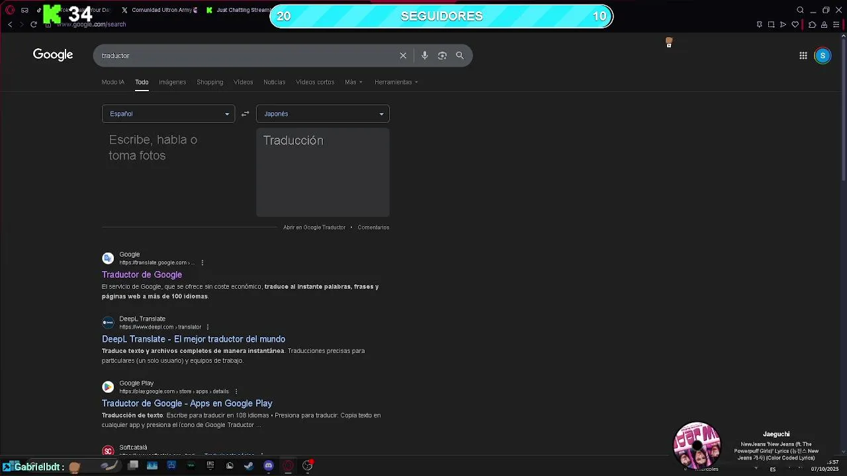
Task: Open Epic Games Launcher from the taskbar
Action: 210,465
